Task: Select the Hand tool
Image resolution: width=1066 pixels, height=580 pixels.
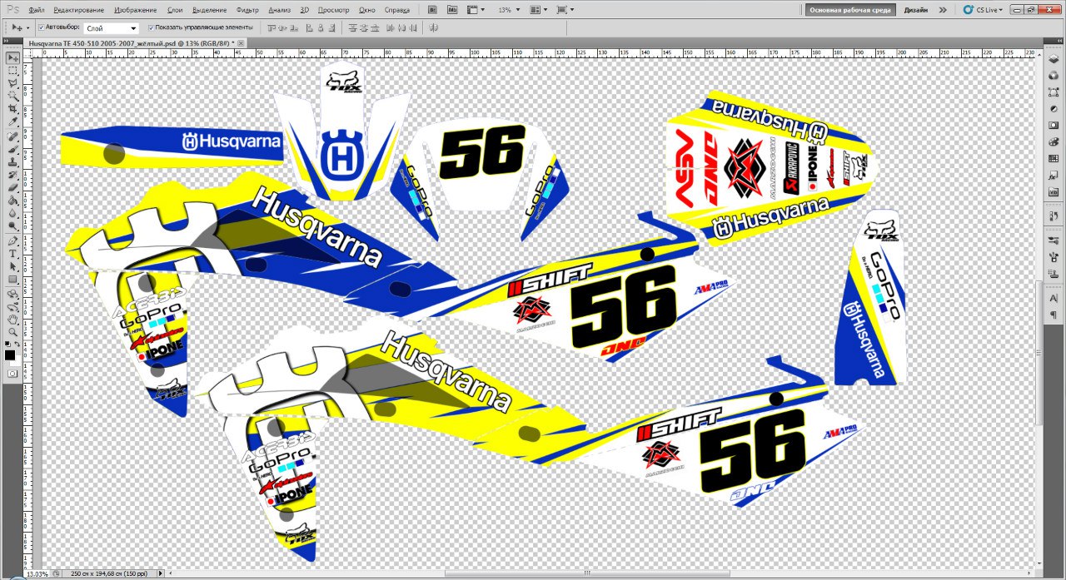Action: click(x=13, y=319)
